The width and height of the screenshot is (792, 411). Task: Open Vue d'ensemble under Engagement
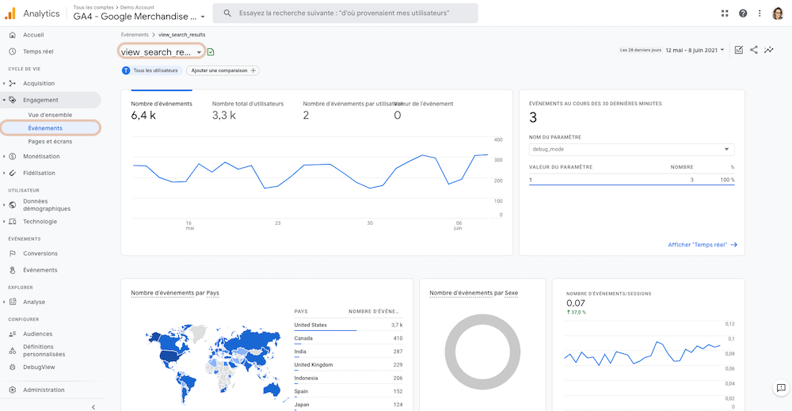tap(50, 115)
